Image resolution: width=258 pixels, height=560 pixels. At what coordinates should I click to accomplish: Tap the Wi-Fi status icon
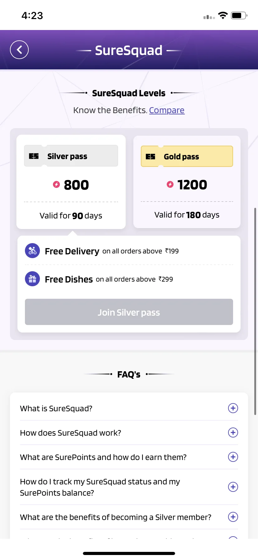tap(223, 15)
